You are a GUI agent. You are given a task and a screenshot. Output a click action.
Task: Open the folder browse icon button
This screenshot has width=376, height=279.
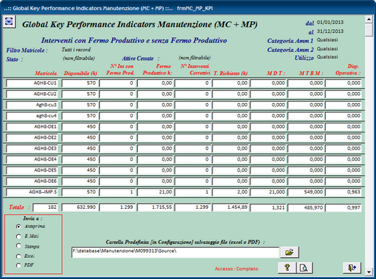pyautogui.click(x=289, y=252)
